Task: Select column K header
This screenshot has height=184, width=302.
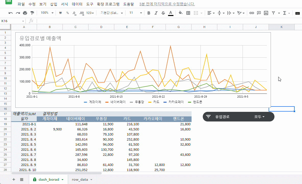Action: [x=281, y=27]
